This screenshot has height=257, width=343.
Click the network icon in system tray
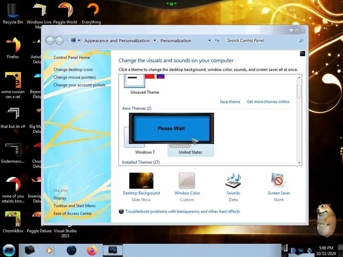(301, 250)
